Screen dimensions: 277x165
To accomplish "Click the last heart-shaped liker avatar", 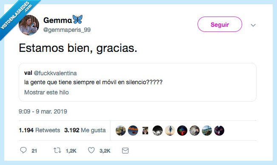I will (219, 131).
